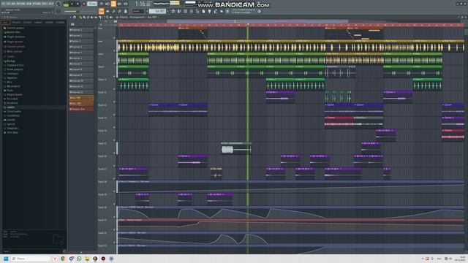
Task: Click the Play button in transport
Action: pos(72,4)
